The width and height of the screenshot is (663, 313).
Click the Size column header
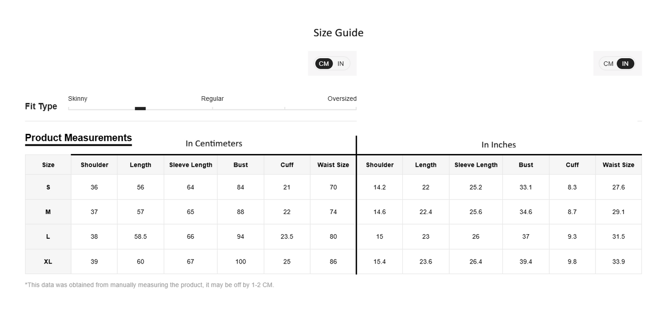coord(48,165)
